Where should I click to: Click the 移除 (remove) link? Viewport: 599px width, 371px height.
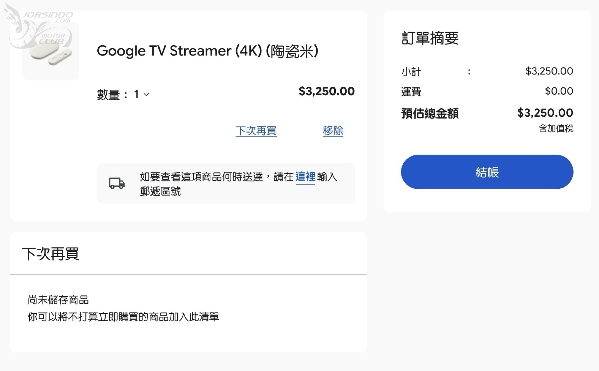click(333, 131)
